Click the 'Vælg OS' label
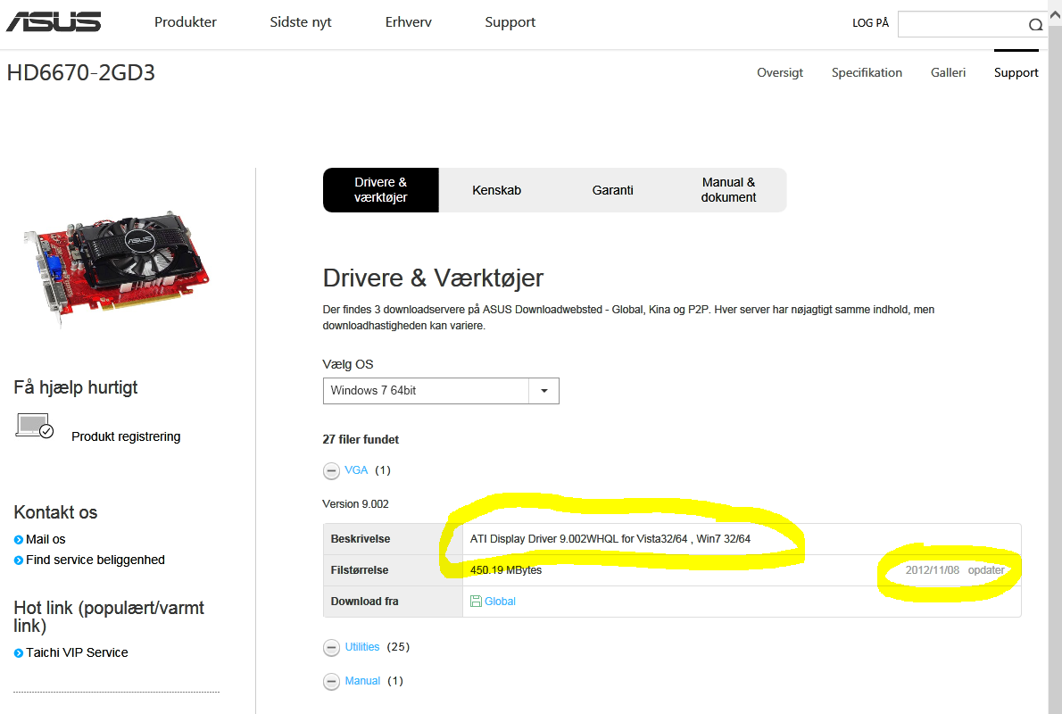 (x=348, y=364)
